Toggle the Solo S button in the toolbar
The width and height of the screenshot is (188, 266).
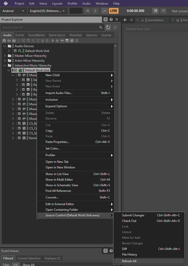pos(95,11)
